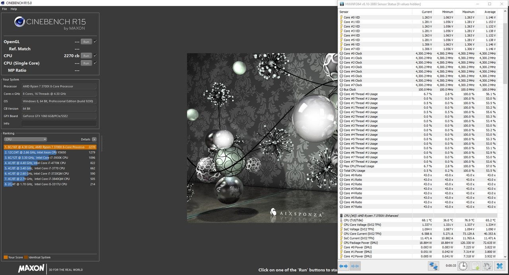The width and height of the screenshot is (509, 275).
Task: Toggle the CPU (Single Core) checkmark
Action: click(x=95, y=63)
